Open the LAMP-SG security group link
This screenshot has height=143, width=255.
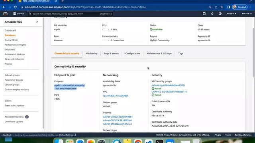(169, 92)
